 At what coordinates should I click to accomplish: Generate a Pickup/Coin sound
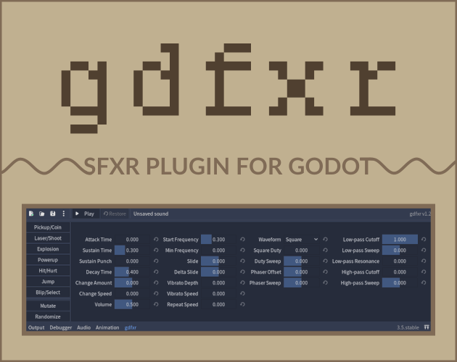tap(48, 227)
